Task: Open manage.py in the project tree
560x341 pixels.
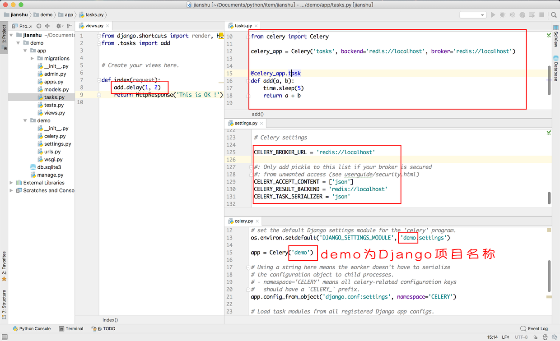Action: [x=50, y=175]
